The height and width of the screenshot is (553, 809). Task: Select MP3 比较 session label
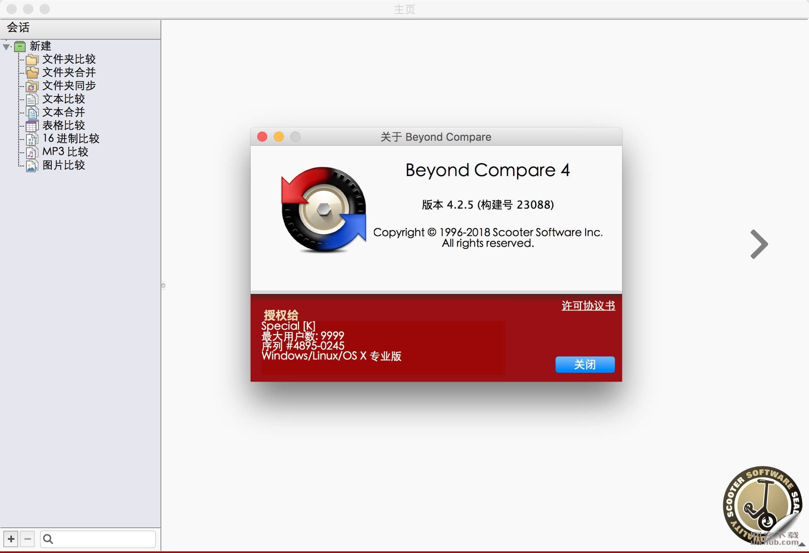coord(65,152)
